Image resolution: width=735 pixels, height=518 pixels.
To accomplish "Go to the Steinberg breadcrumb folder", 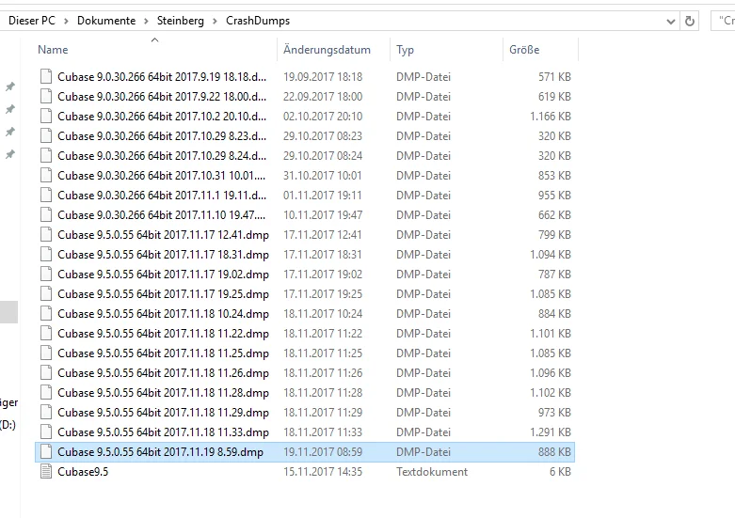I will (x=181, y=21).
